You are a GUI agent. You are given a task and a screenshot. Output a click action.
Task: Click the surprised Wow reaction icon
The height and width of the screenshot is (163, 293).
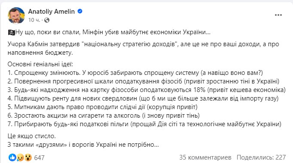click(x=28, y=158)
